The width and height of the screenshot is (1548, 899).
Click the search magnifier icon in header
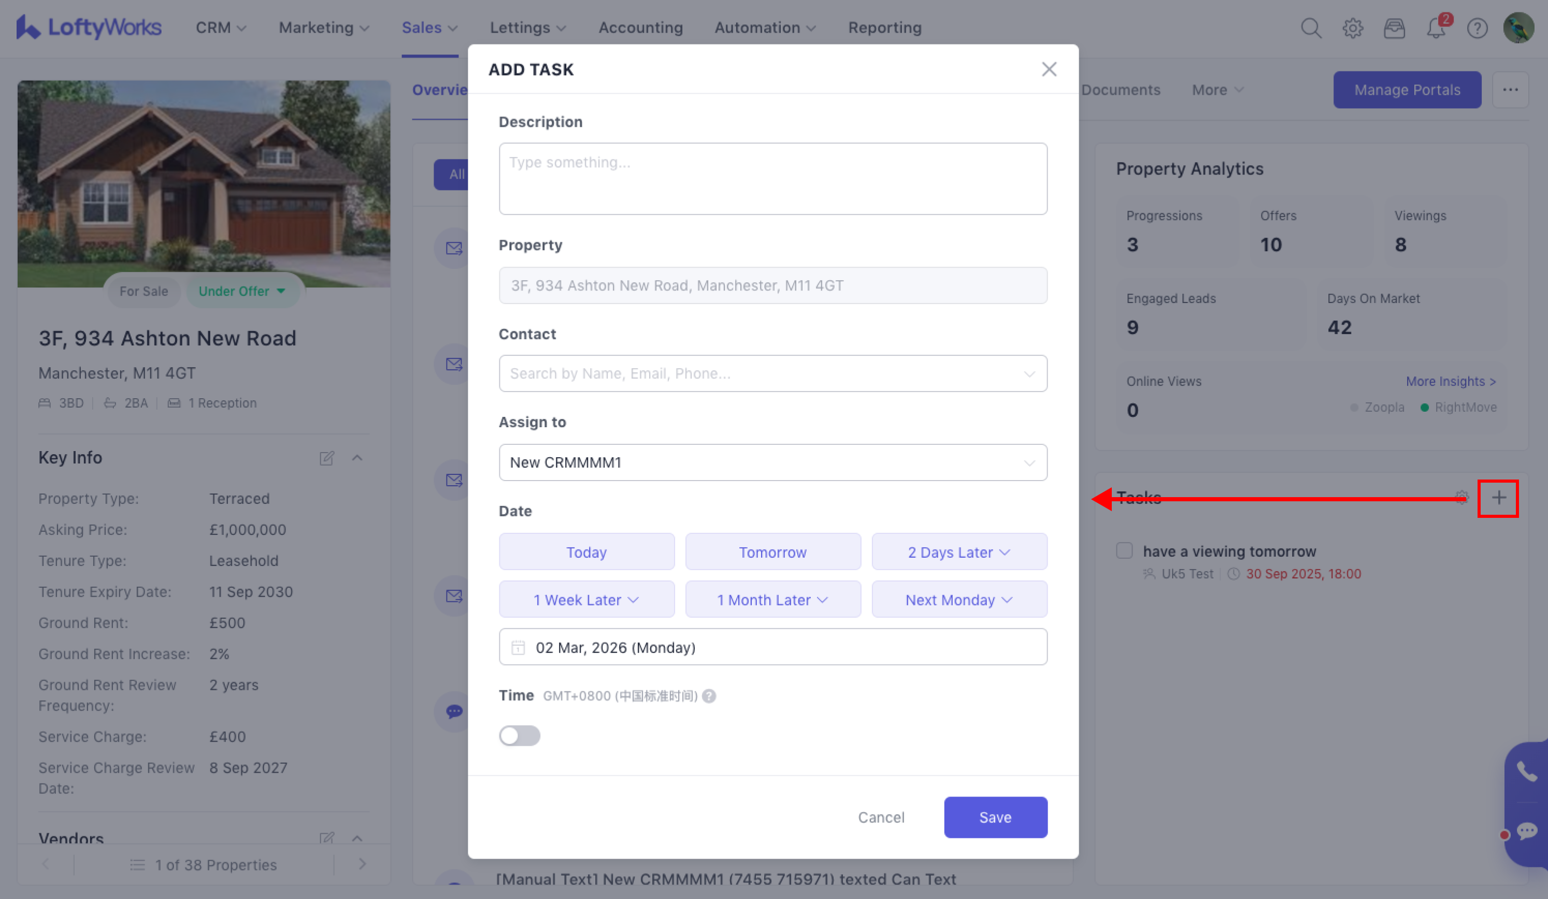[1311, 28]
